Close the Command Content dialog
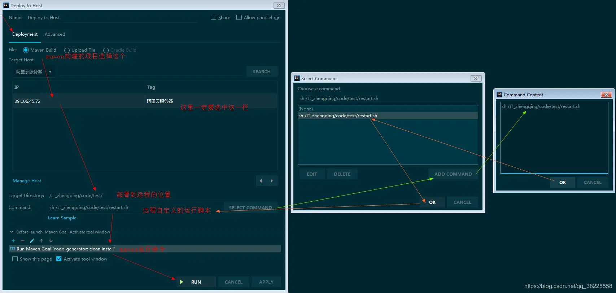 [x=606, y=95]
